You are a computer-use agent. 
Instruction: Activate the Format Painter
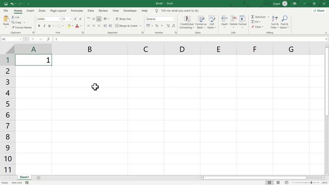(22, 27)
